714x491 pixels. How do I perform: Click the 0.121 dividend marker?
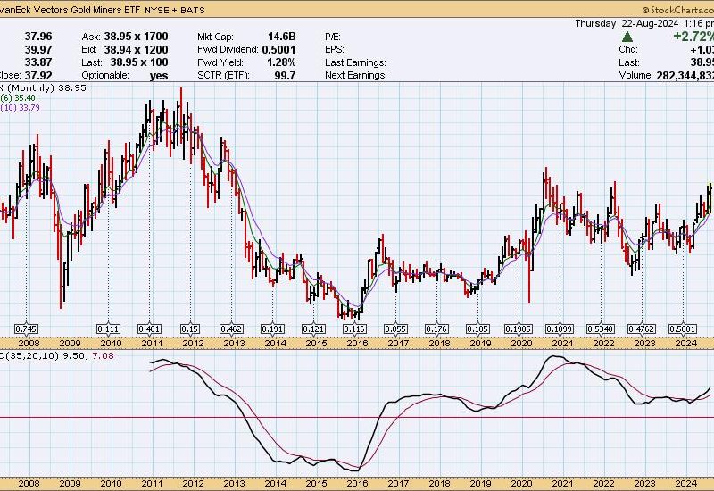click(314, 329)
